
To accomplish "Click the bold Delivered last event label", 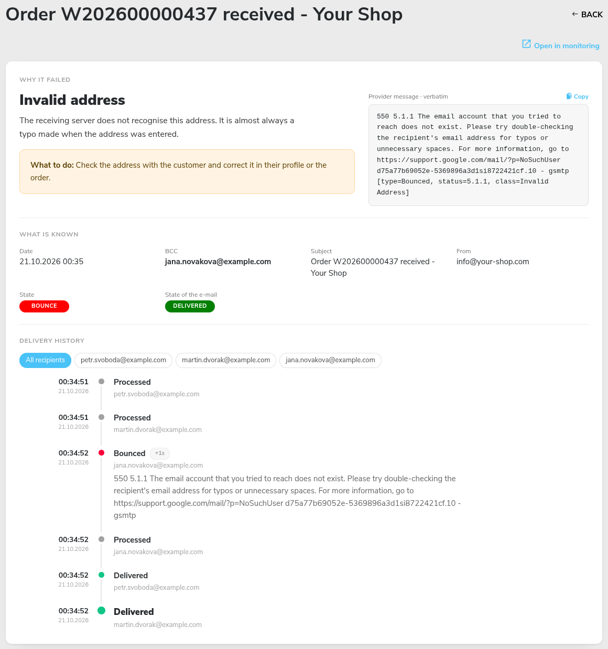I will click(134, 612).
